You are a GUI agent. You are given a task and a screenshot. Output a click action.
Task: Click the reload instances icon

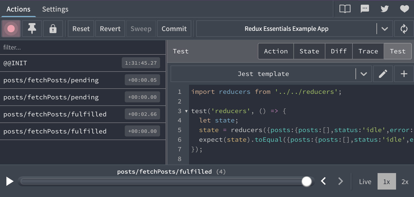[404, 28]
